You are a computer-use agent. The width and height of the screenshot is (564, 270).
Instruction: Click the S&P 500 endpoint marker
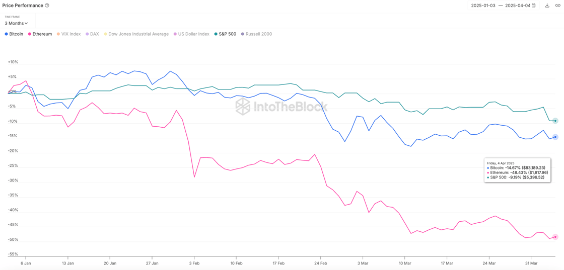[555, 121]
